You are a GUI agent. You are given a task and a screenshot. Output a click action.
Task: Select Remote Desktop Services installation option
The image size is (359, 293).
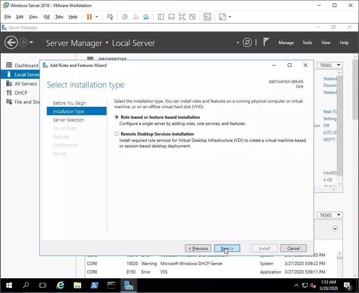tap(117, 134)
